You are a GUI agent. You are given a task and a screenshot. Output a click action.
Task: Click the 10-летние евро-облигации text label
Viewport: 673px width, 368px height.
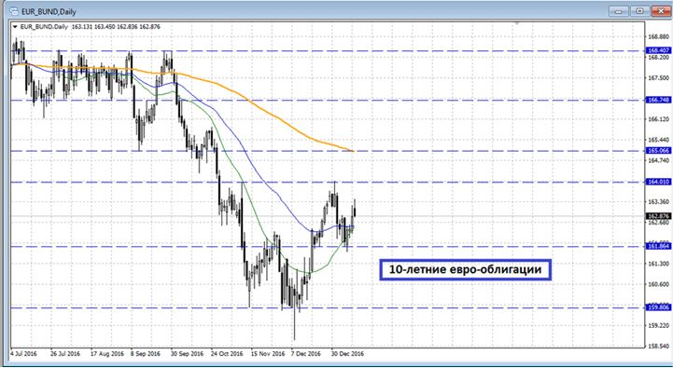465,270
